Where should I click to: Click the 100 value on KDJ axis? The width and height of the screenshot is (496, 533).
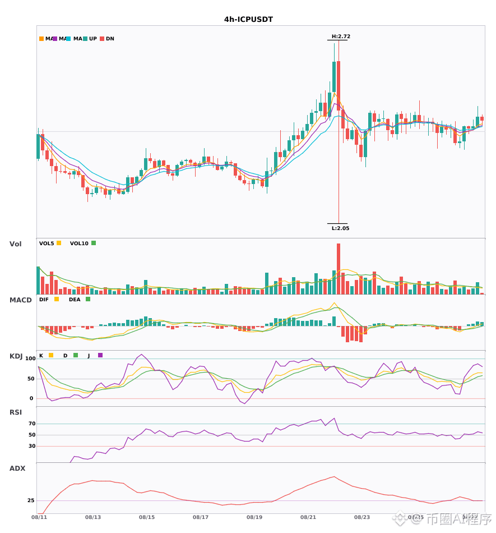click(31, 359)
